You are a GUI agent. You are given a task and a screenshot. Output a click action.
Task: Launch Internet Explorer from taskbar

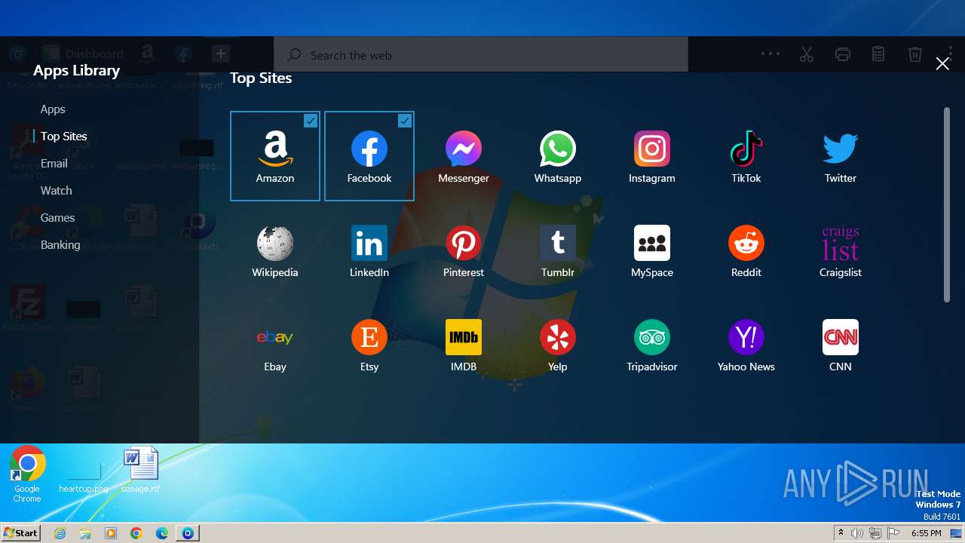(x=60, y=533)
